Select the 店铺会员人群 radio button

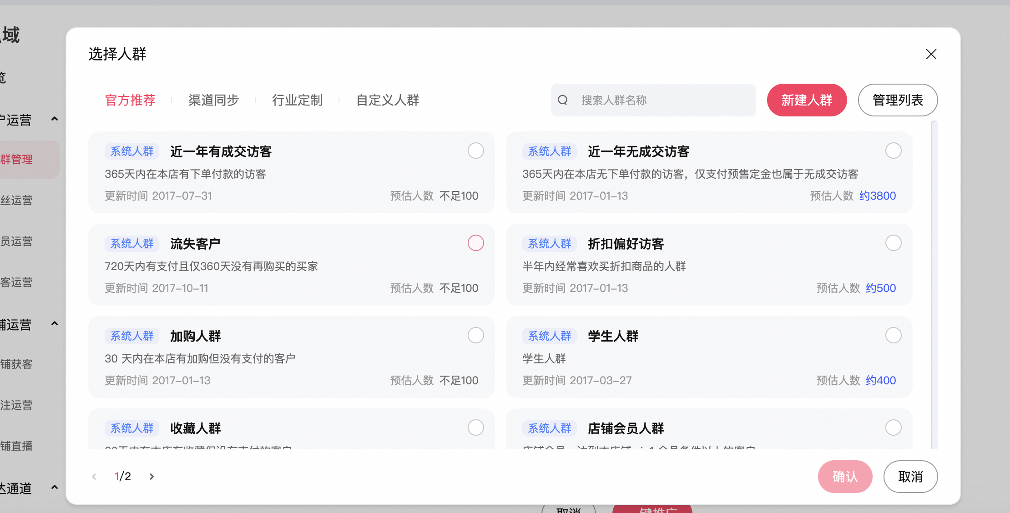click(893, 427)
